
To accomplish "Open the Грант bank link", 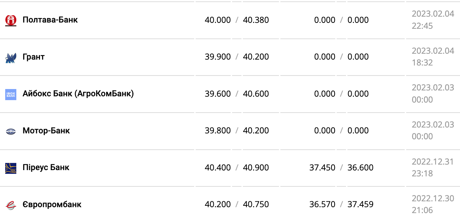I will pos(34,57).
